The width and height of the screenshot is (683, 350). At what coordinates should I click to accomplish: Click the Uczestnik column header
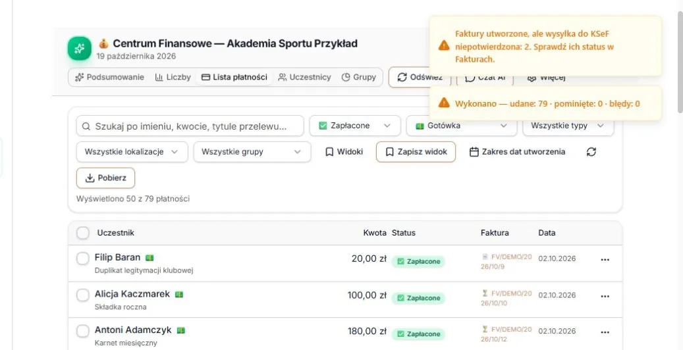pyautogui.click(x=116, y=233)
